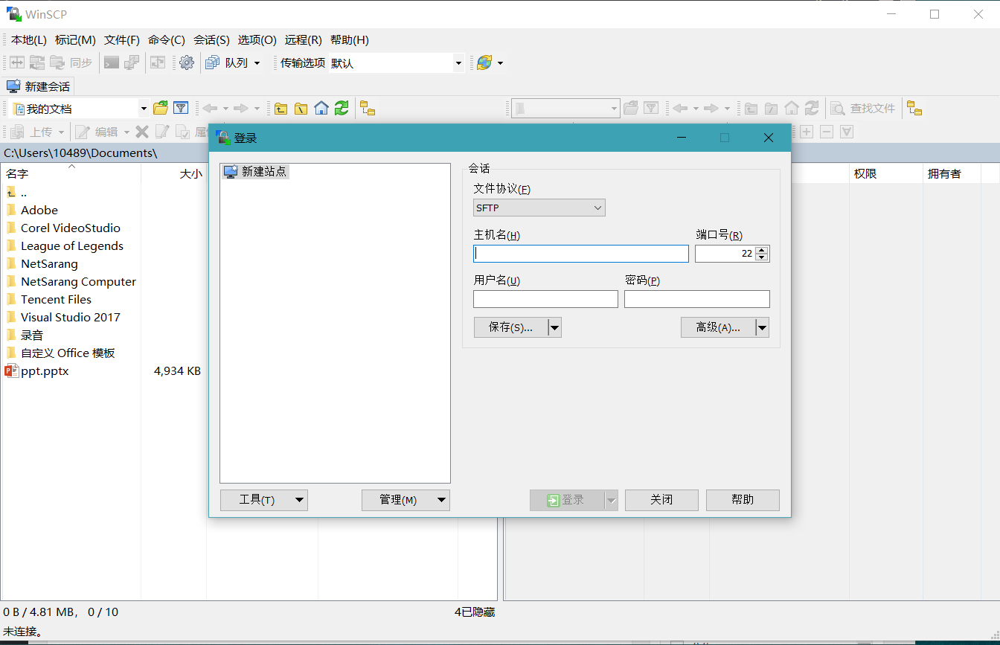Click inside the 主机名 host field
1000x645 pixels.
pos(580,253)
